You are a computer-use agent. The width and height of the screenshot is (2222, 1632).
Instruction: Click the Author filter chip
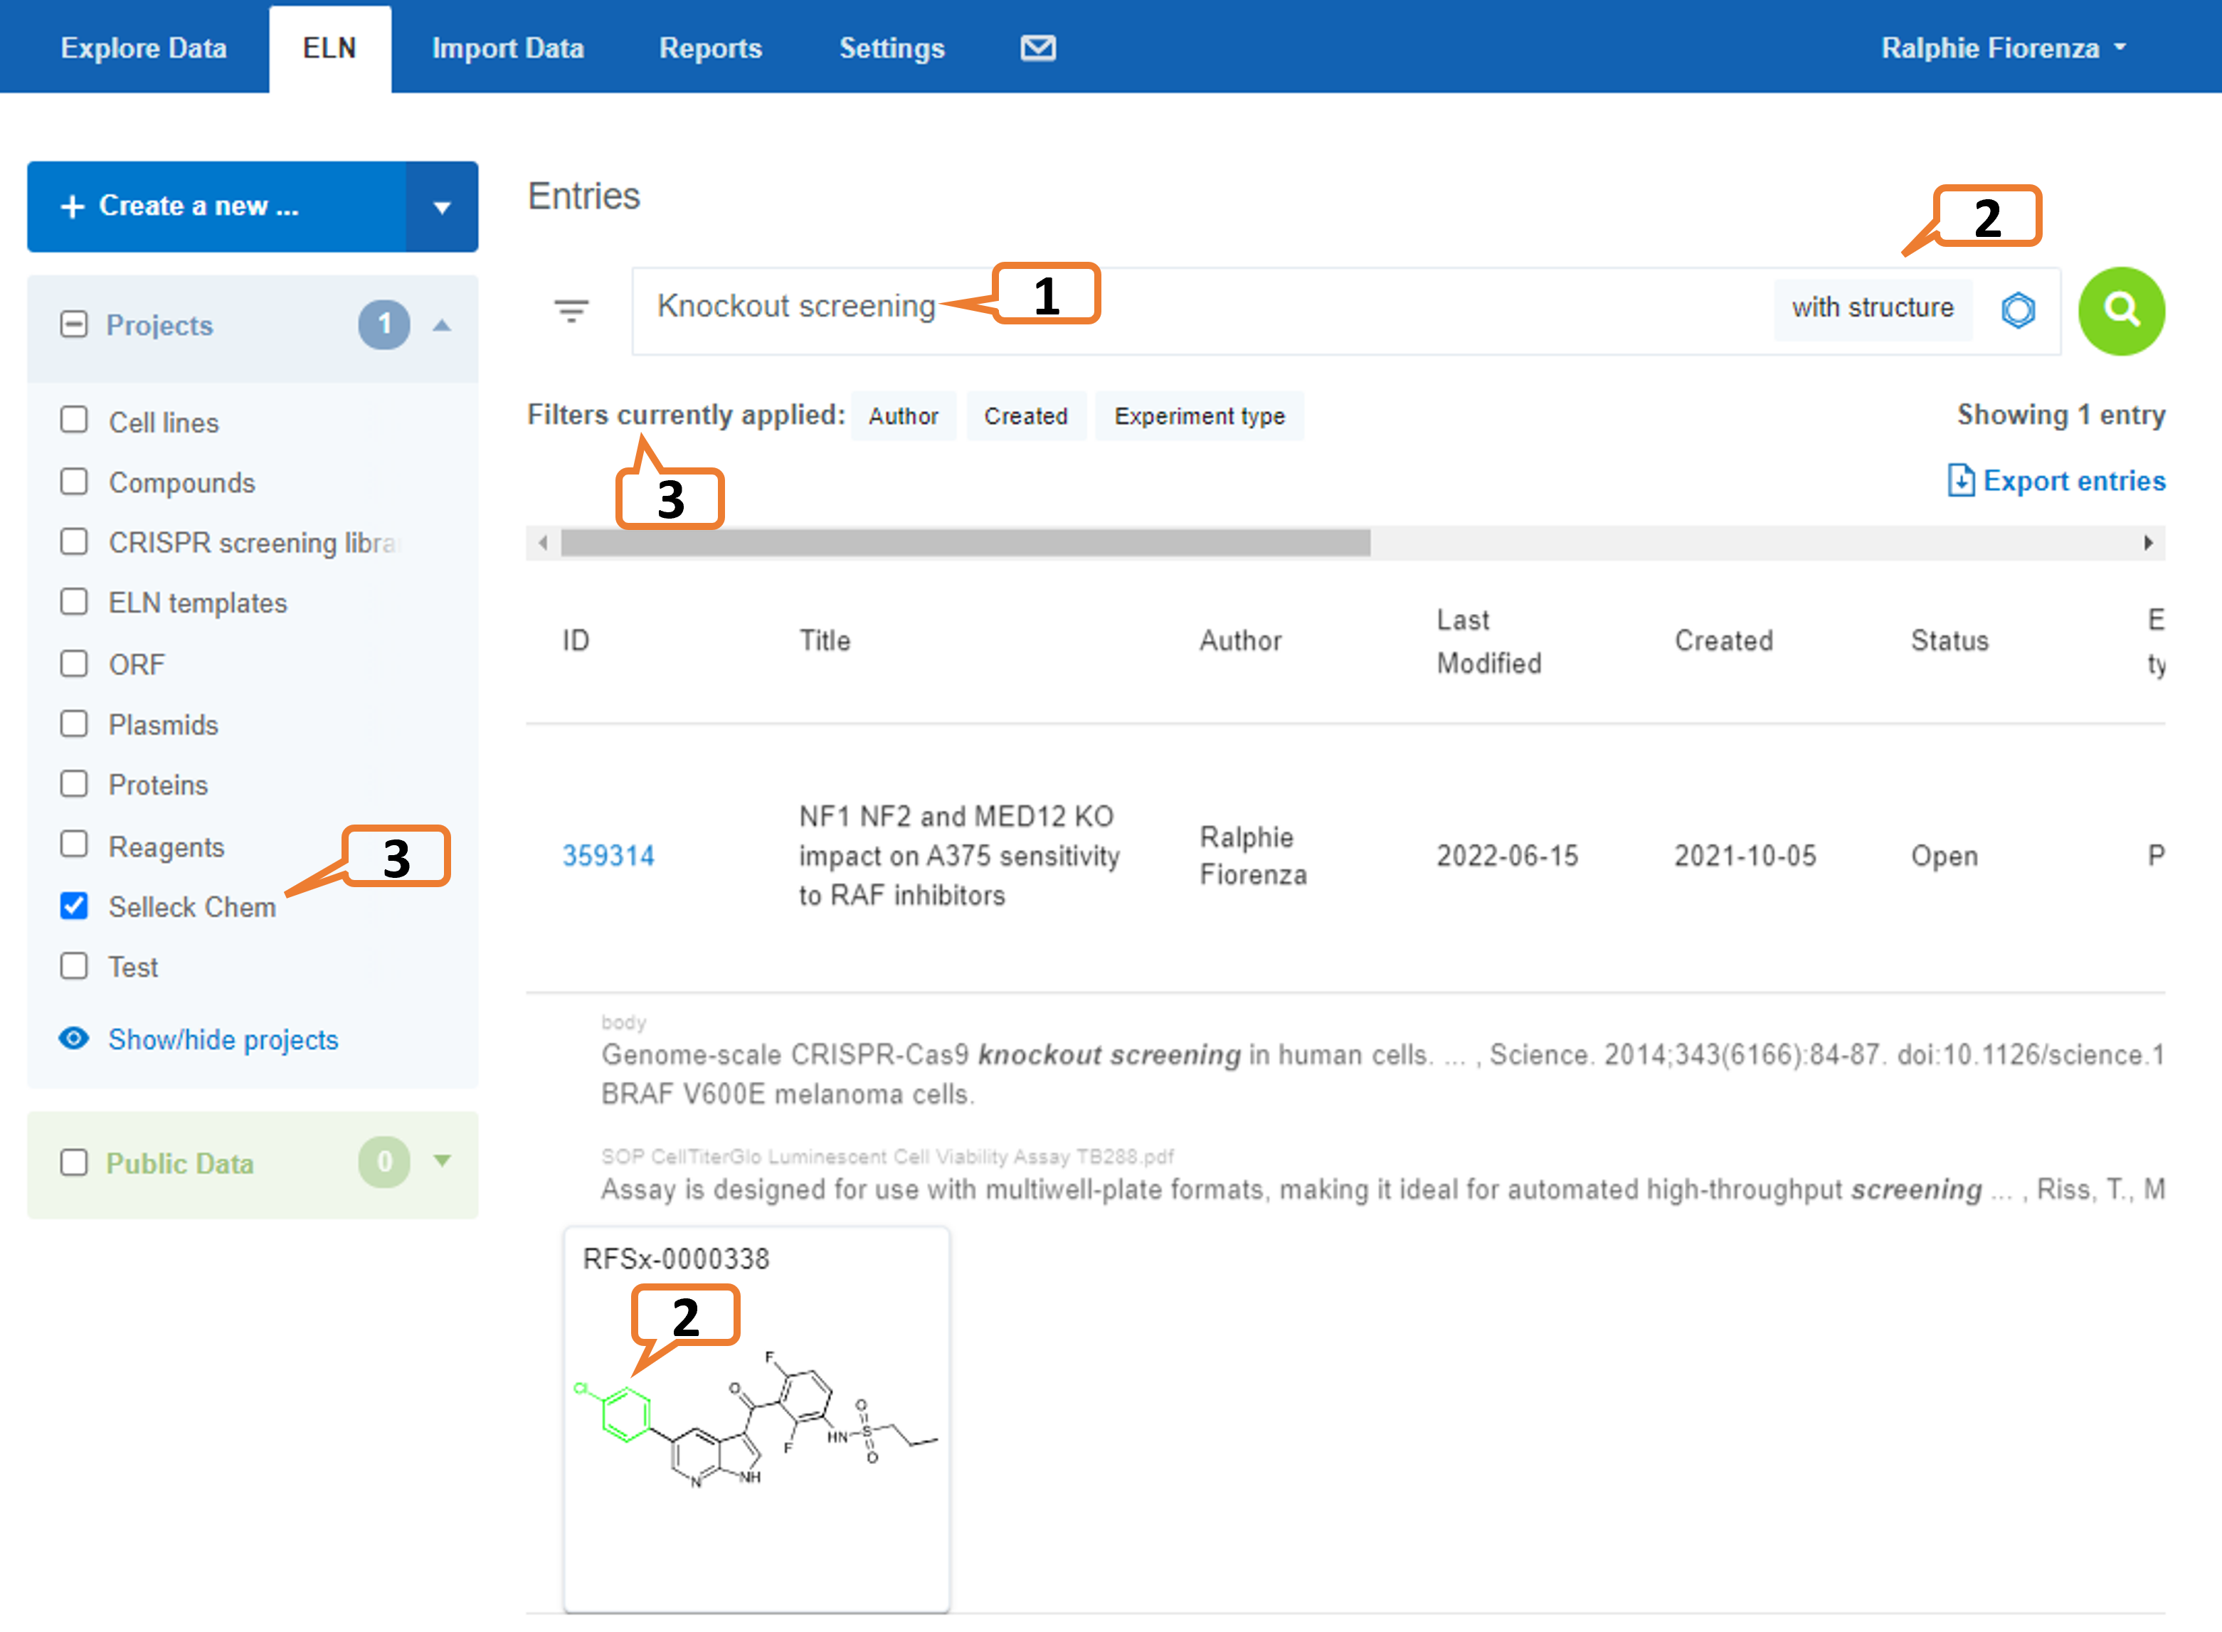(x=903, y=416)
